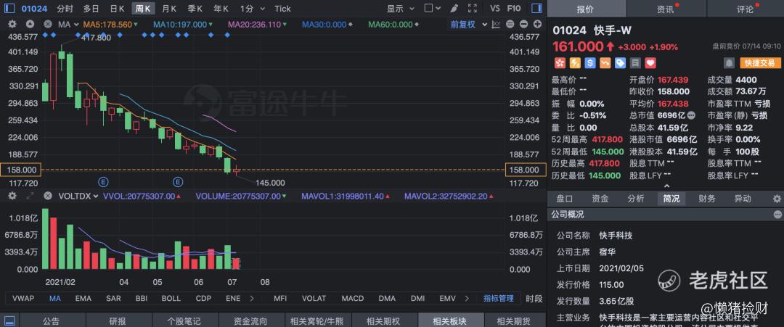Zoom out the K-line chart
The image size is (784, 327).
[523, 25]
